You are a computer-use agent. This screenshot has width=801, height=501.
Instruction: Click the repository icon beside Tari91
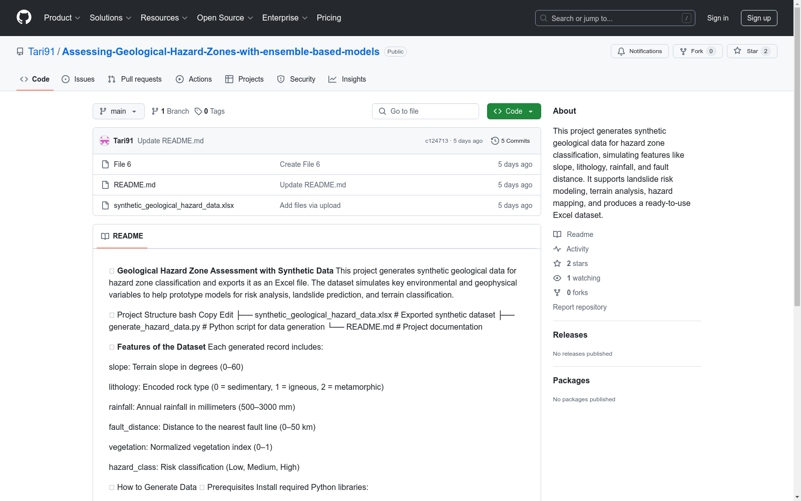click(20, 52)
